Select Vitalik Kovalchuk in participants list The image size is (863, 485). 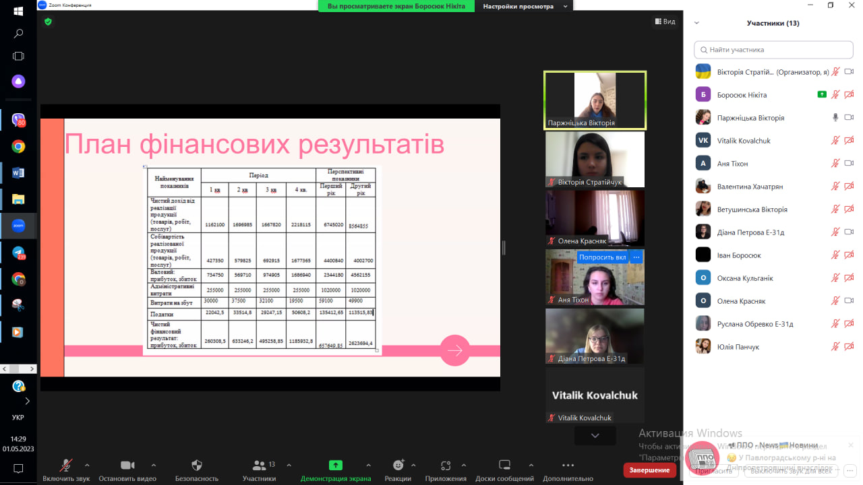744,141
